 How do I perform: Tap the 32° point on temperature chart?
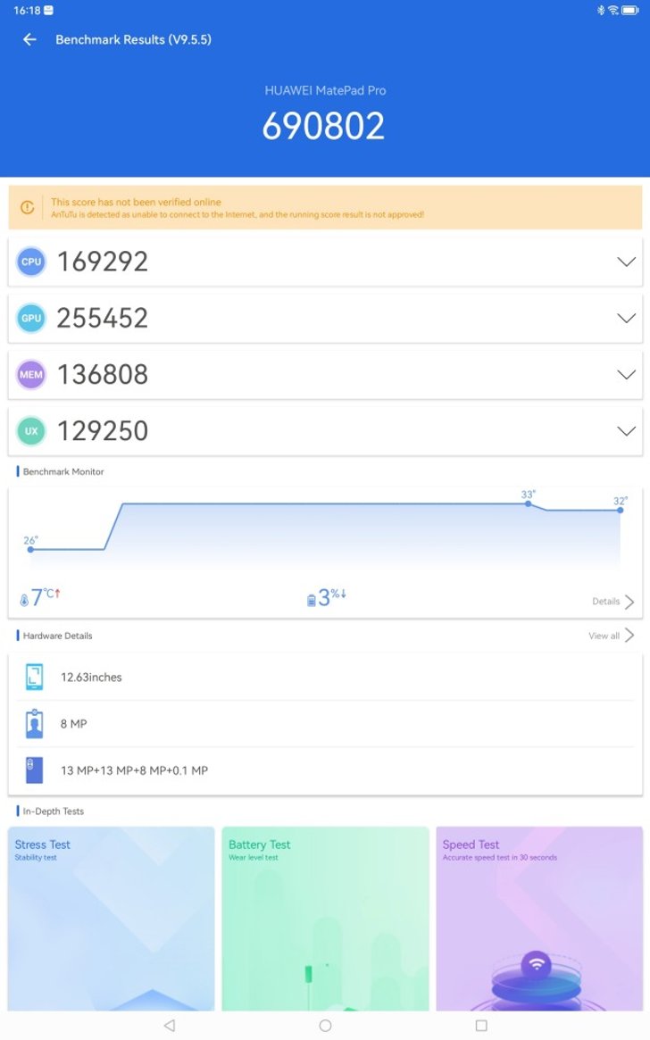click(x=621, y=510)
